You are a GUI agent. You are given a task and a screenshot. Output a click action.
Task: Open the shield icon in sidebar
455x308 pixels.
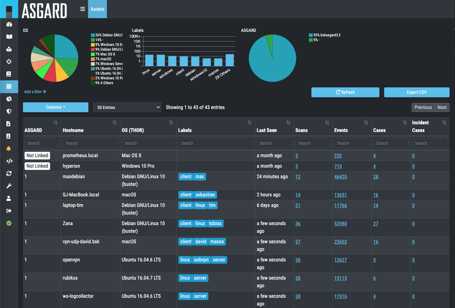9,111
